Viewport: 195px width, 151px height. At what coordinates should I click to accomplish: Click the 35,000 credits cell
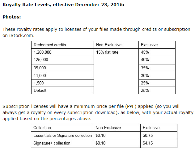click(x=62, y=68)
